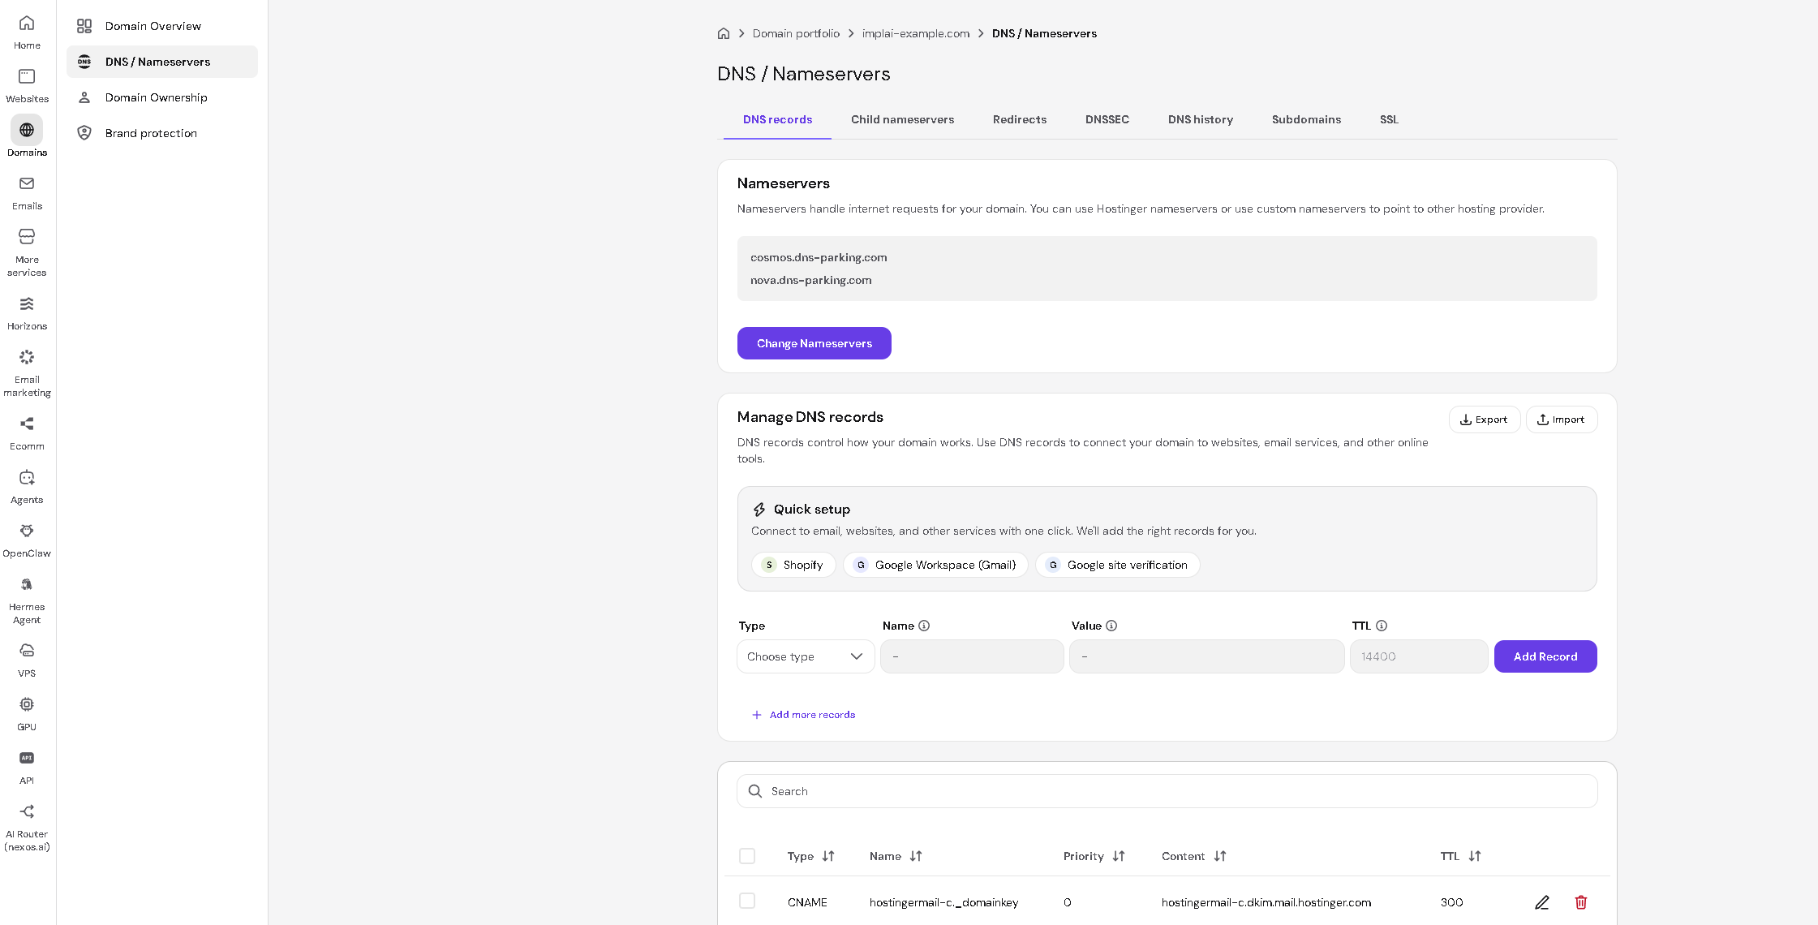This screenshot has height=925, width=1818.
Task: Delete the hostingermail-c._domainkey CNAME record
Action: coord(1581,902)
